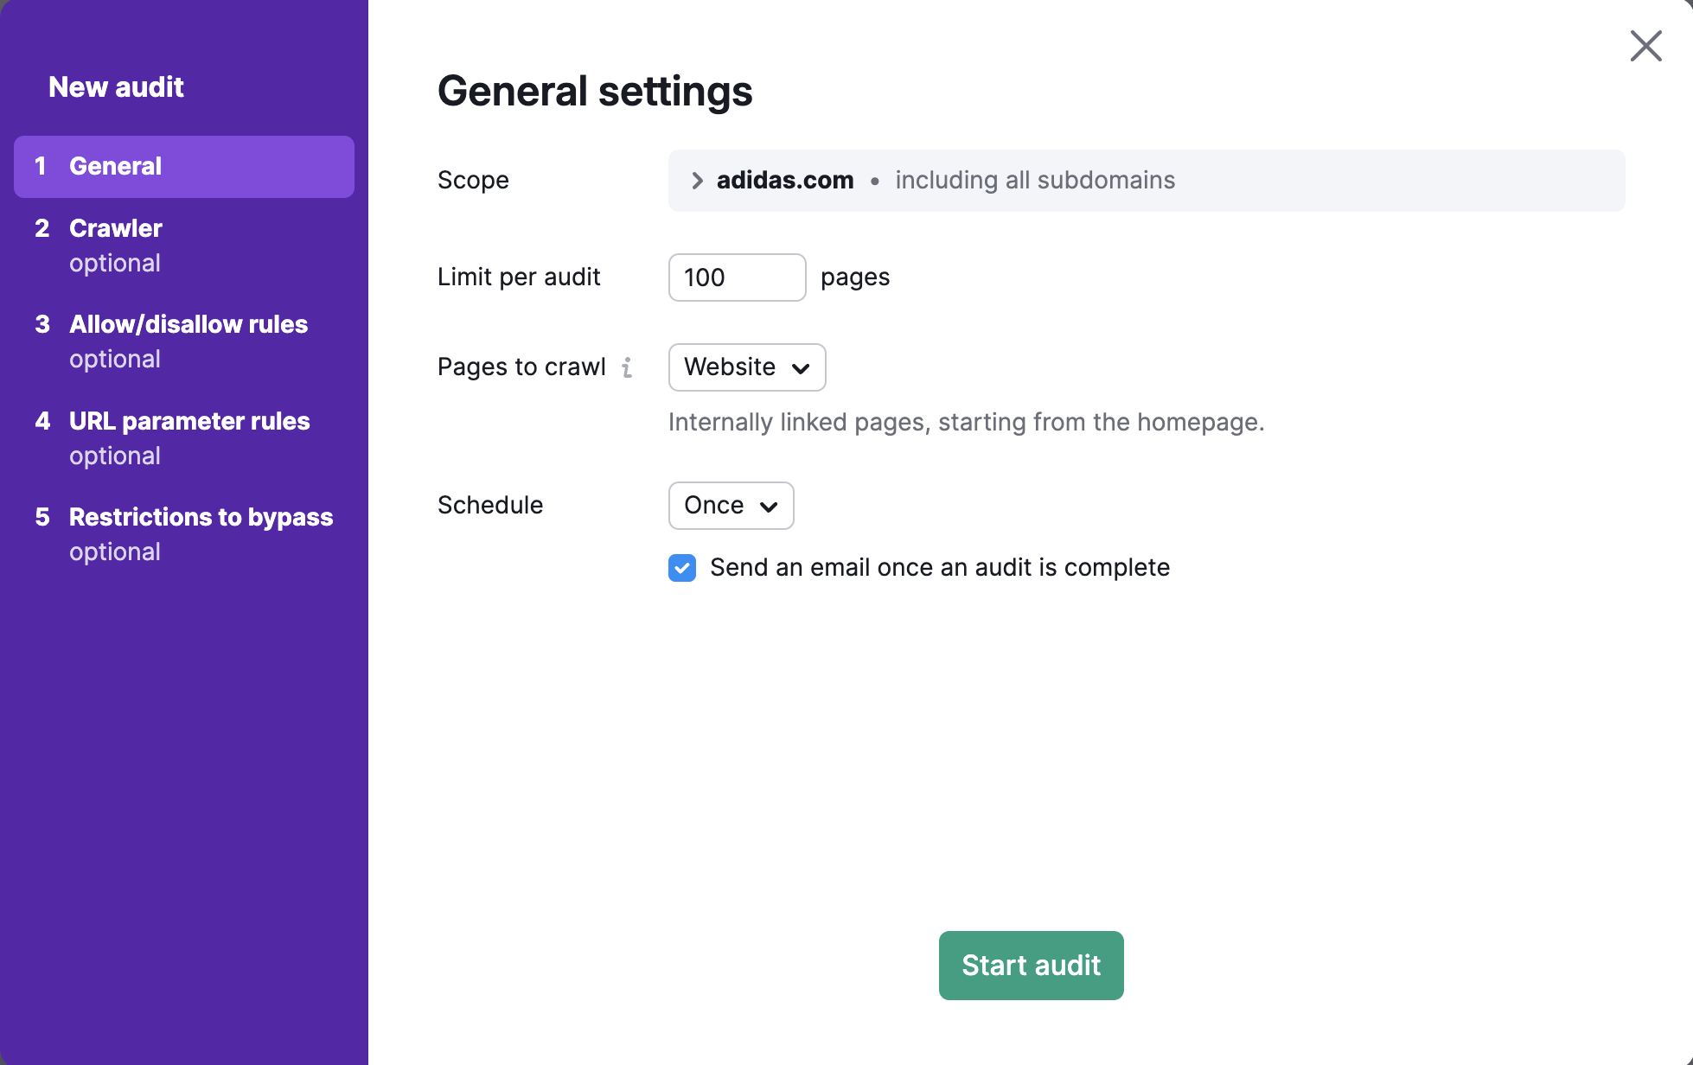Click the X icon to dismiss the dialog
1693x1065 pixels.
[x=1645, y=46]
